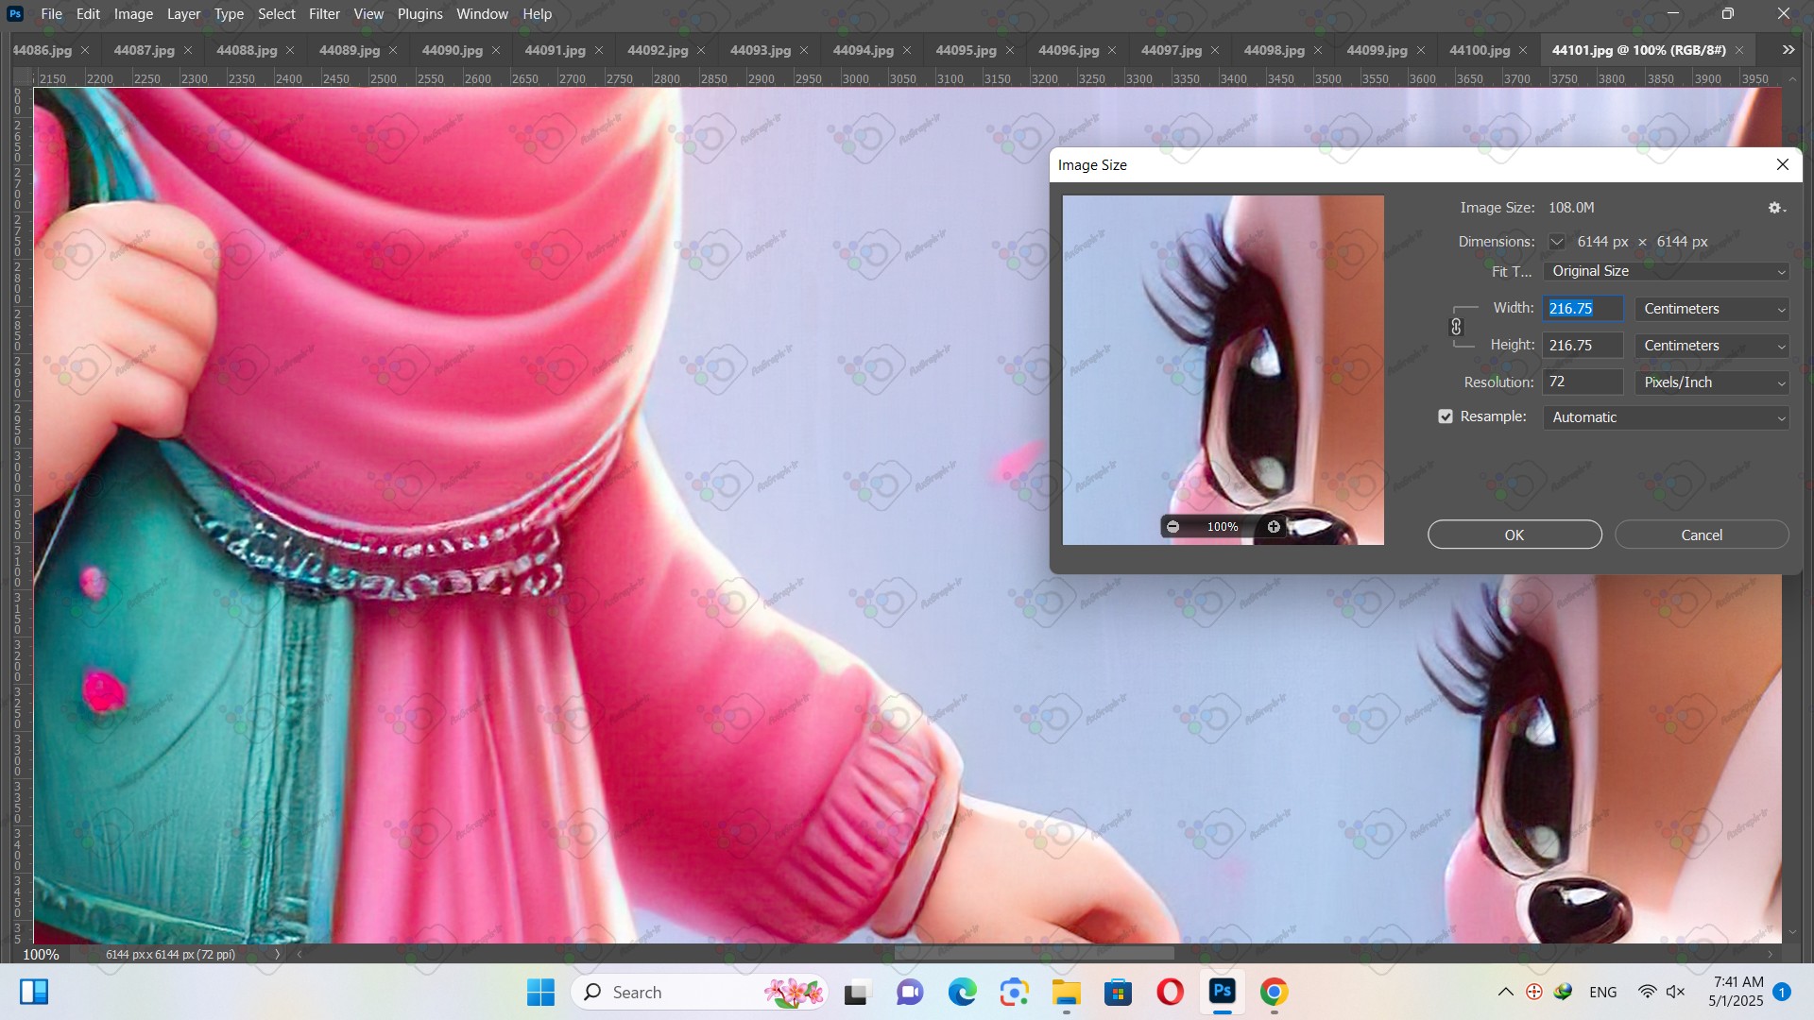Click the Width value field
Screen dimensions: 1814x1020
(1583, 309)
